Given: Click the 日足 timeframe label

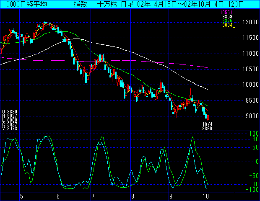Looking at the screenshot, I should point(127,4).
